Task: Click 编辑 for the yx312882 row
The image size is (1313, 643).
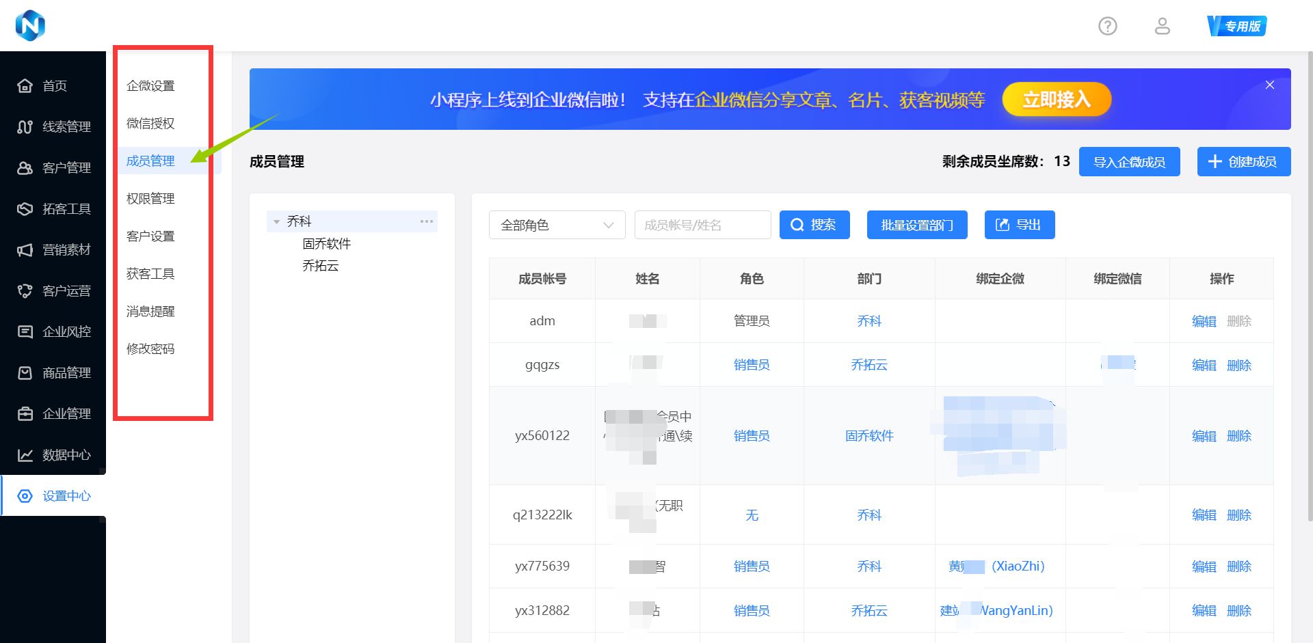Action: click(1204, 611)
